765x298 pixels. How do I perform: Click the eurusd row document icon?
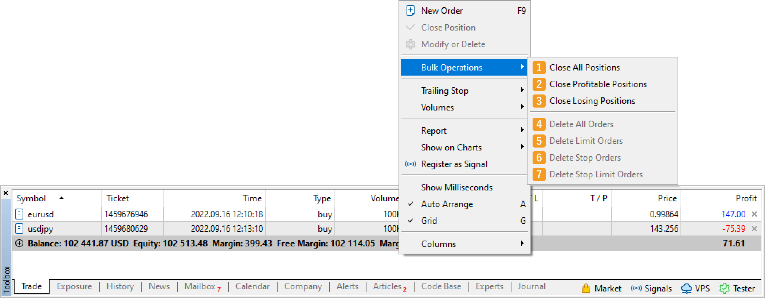point(20,214)
